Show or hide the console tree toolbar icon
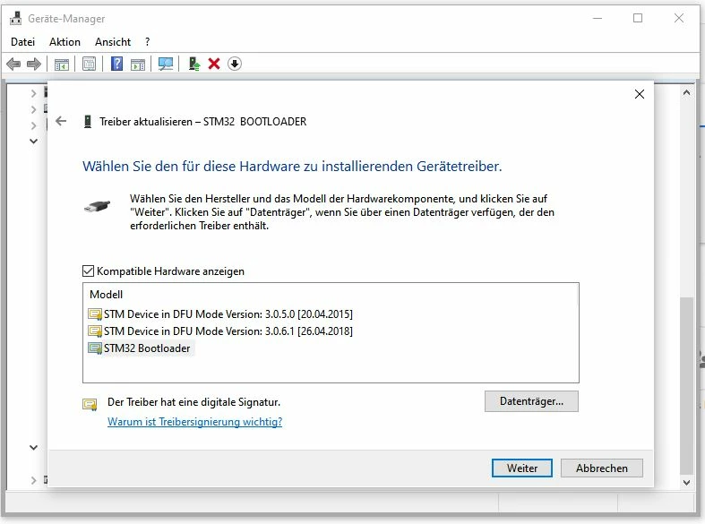705x524 pixels. coord(62,64)
